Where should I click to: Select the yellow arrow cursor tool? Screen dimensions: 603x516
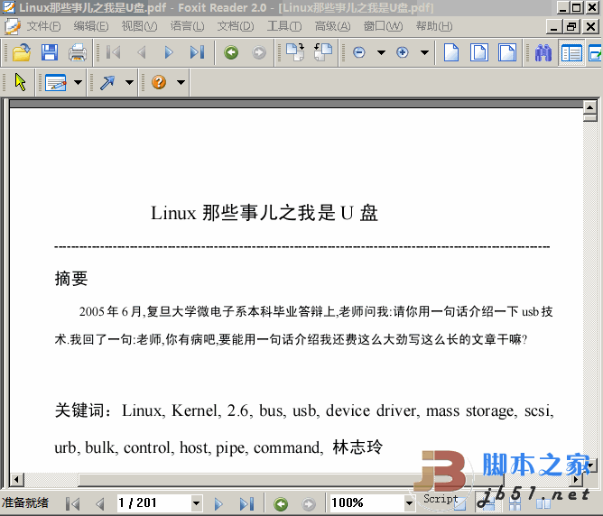20,82
